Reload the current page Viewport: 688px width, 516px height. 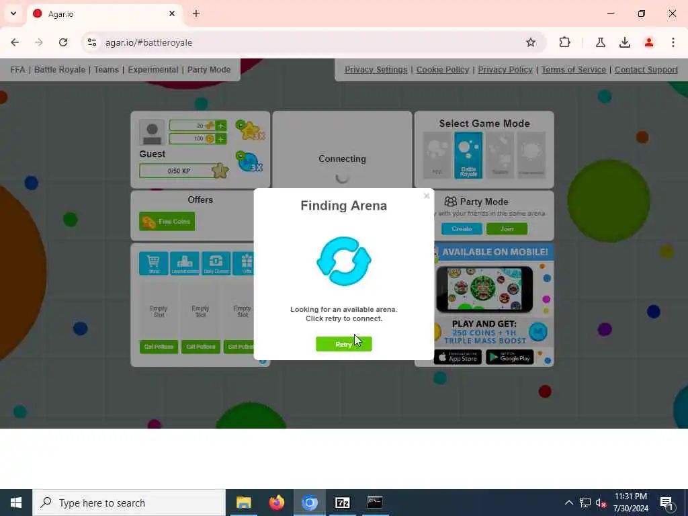tap(63, 42)
